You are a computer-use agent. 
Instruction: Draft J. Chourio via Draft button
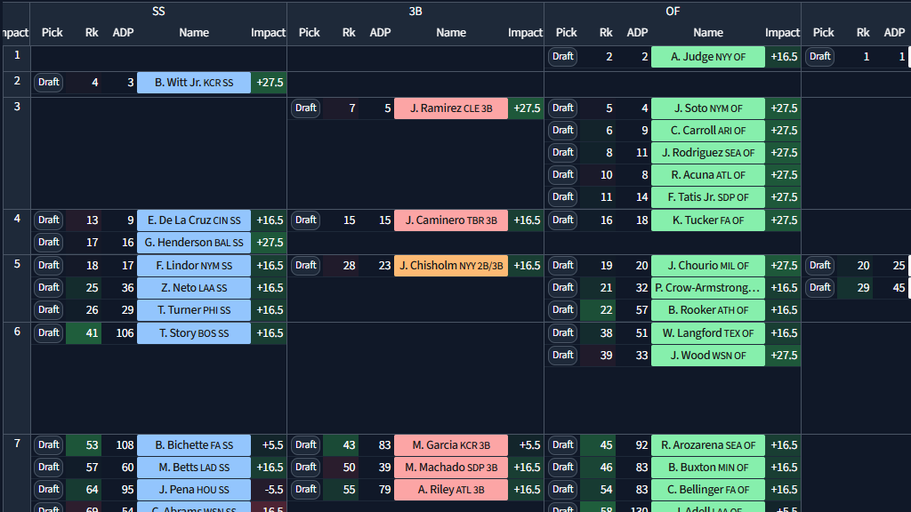click(x=562, y=265)
